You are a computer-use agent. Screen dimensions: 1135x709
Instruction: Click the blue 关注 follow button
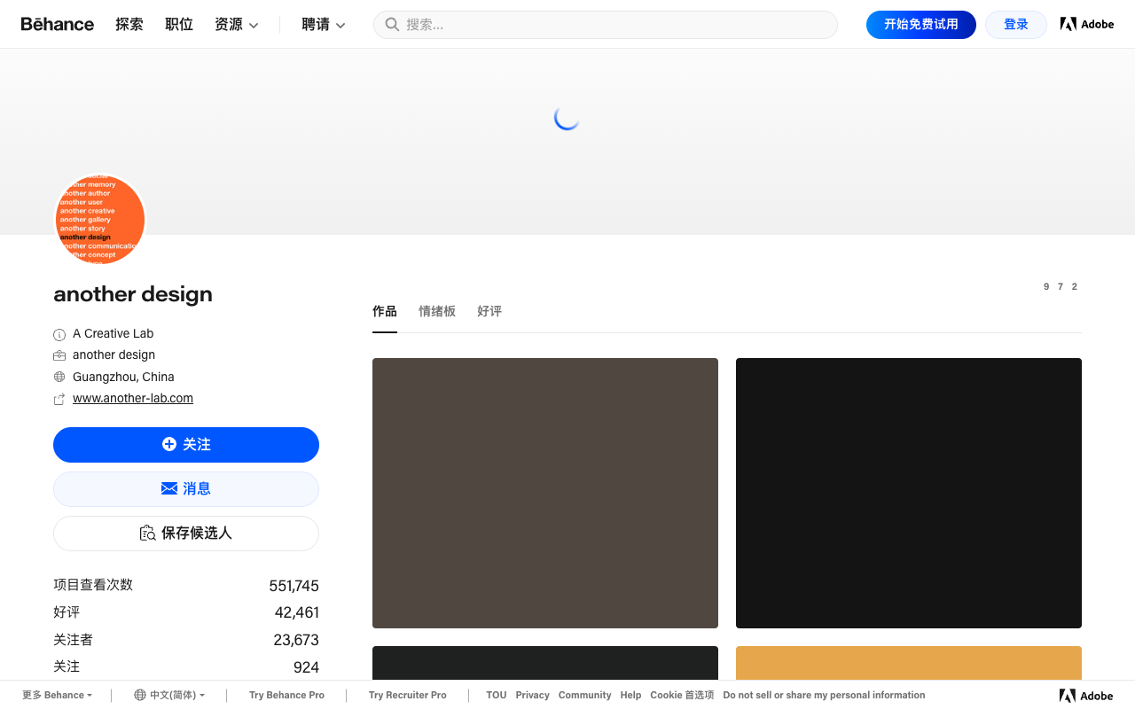click(186, 445)
